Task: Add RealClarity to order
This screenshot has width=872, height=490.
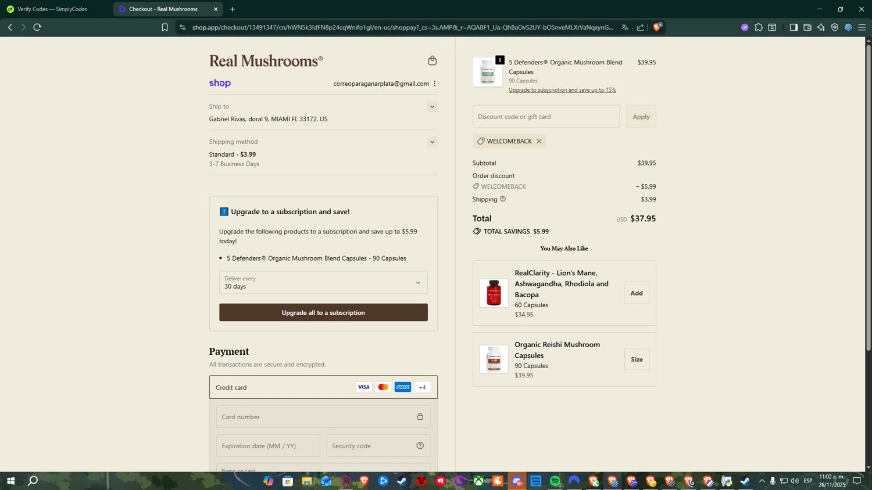Action: (637, 293)
